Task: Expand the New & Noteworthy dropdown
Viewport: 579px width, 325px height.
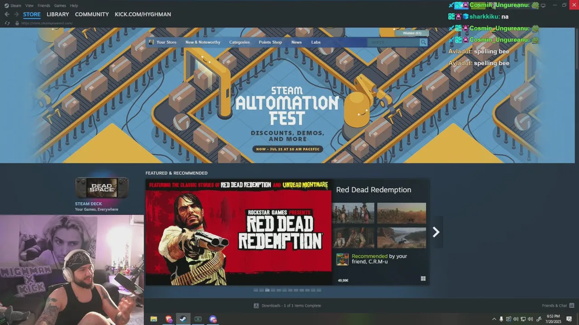Action: pyautogui.click(x=203, y=42)
